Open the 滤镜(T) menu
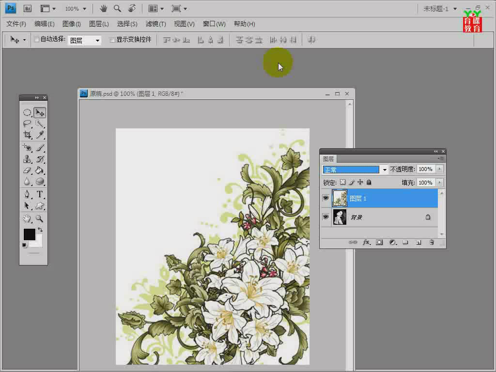Viewport: 496px width, 372px height. pos(155,24)
